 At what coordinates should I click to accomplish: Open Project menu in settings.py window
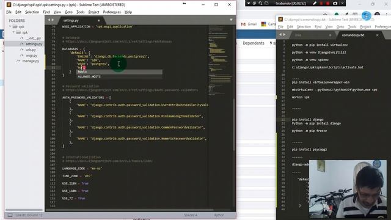(93, 12)
